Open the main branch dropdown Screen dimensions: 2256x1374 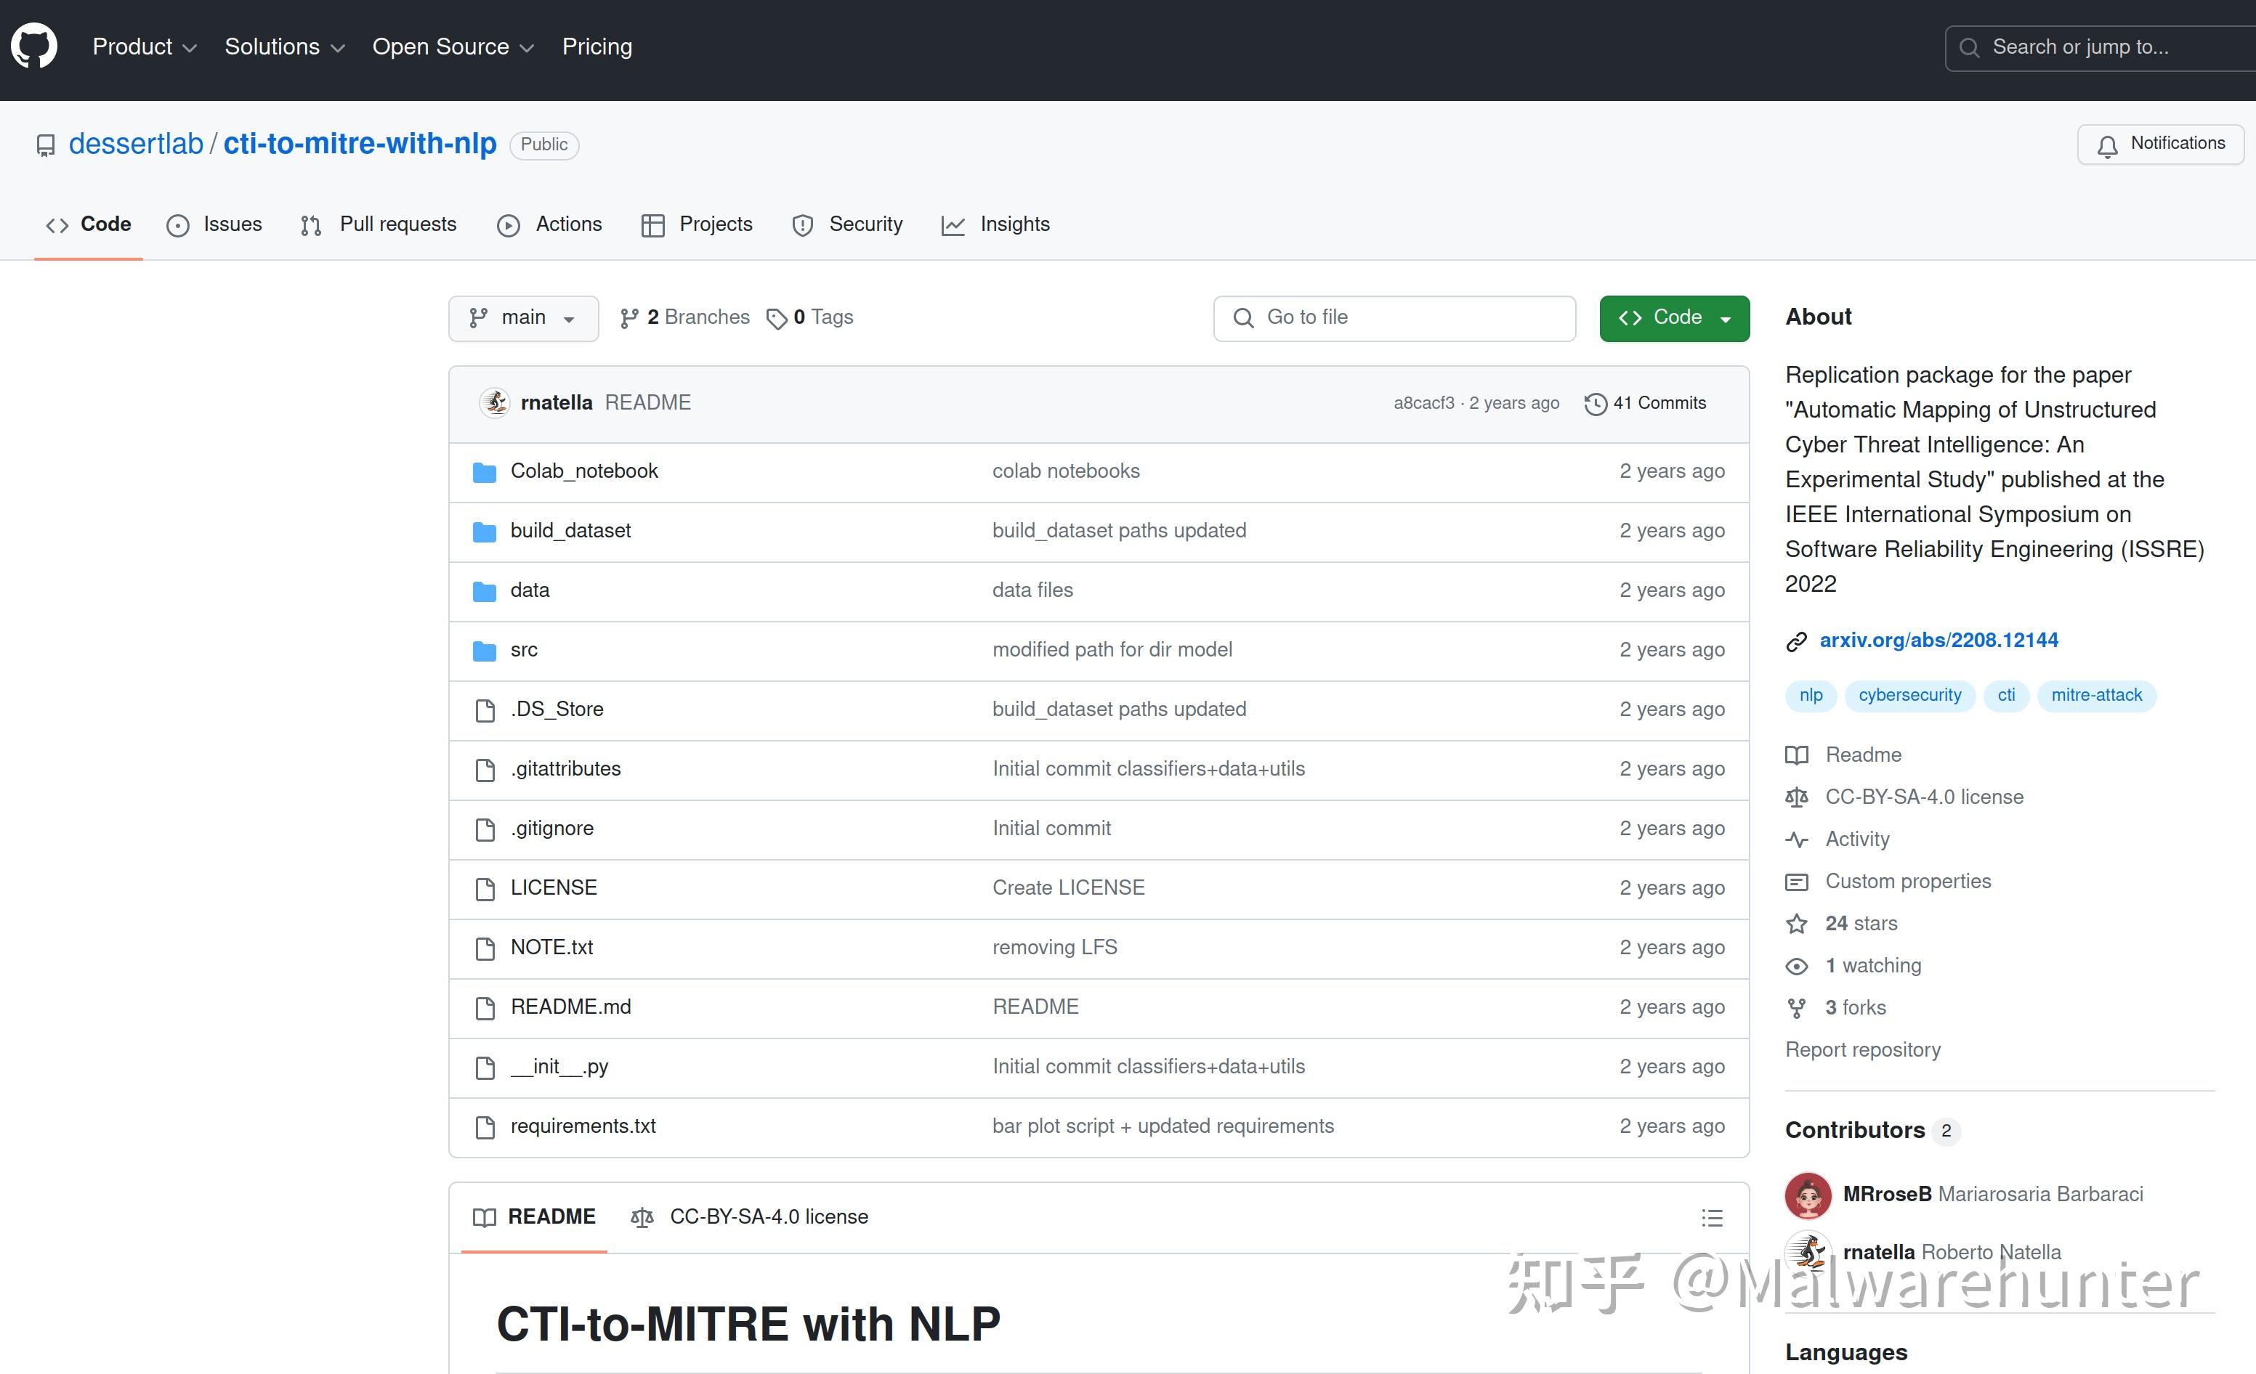(x=523, y=317)
